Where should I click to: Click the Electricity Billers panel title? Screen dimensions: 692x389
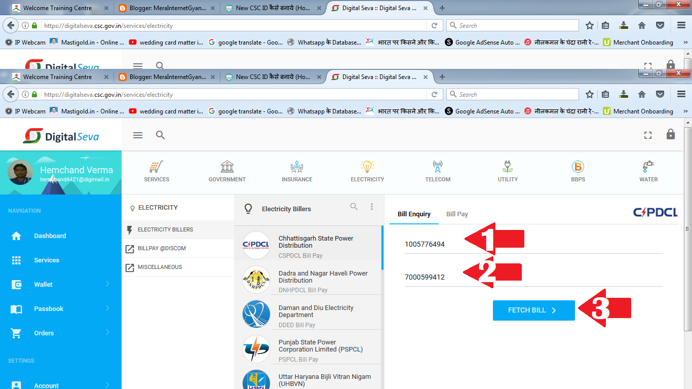coord(286,209)
